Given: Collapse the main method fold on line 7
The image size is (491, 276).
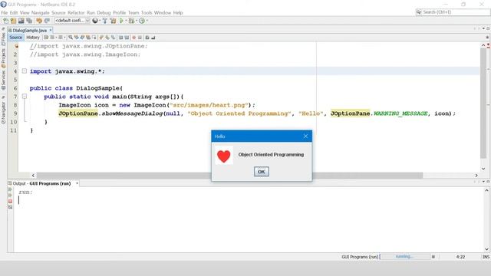Looking at the screenshot, I should click(25, 97).
